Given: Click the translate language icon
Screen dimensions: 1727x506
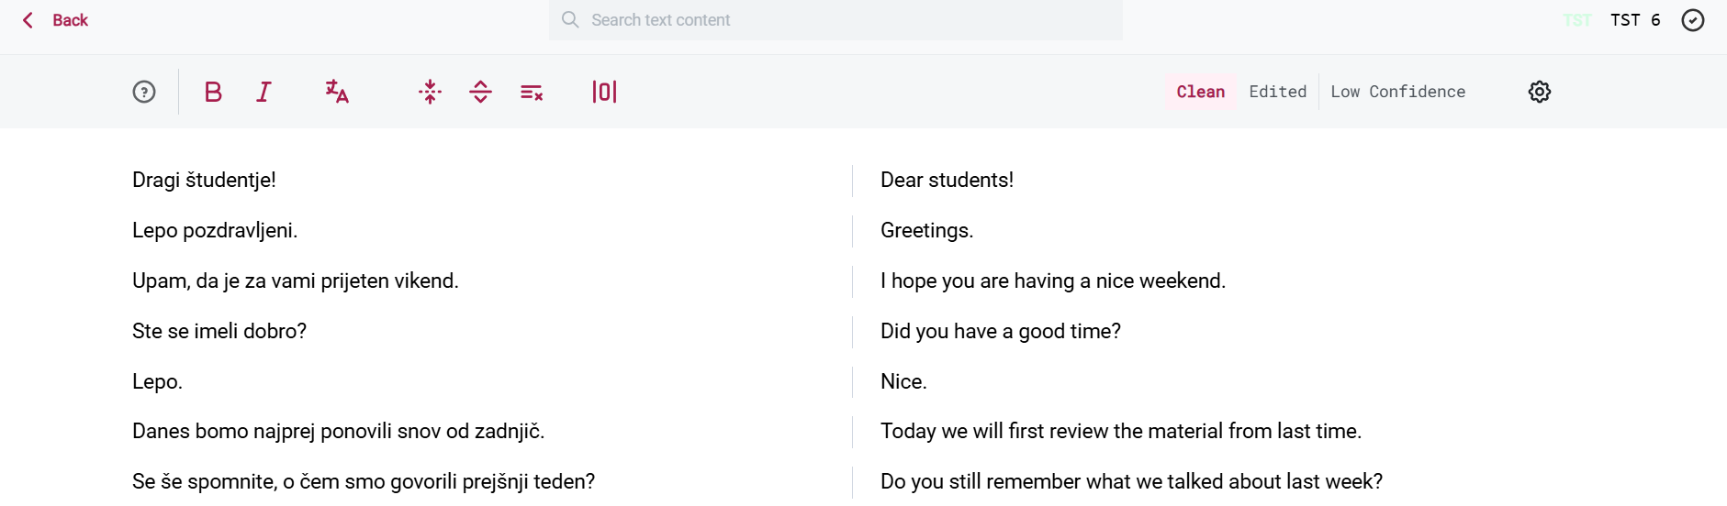Looking at the screenshot, I should coord(337,92).
